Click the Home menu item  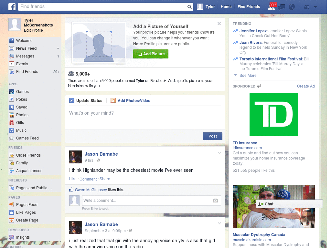pos(226,7)
